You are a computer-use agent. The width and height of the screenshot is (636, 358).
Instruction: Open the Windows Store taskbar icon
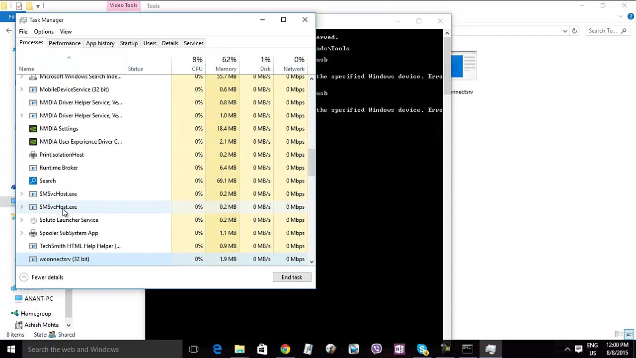pyautogui.click(x=262, y=350)
